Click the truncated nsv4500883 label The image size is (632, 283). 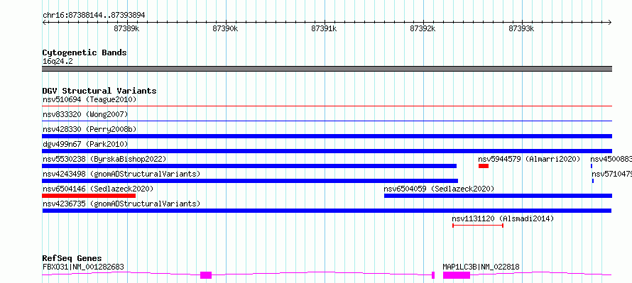click(x=611, y=159)
